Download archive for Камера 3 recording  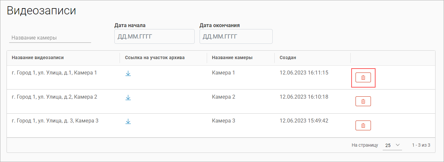(128, 121)
